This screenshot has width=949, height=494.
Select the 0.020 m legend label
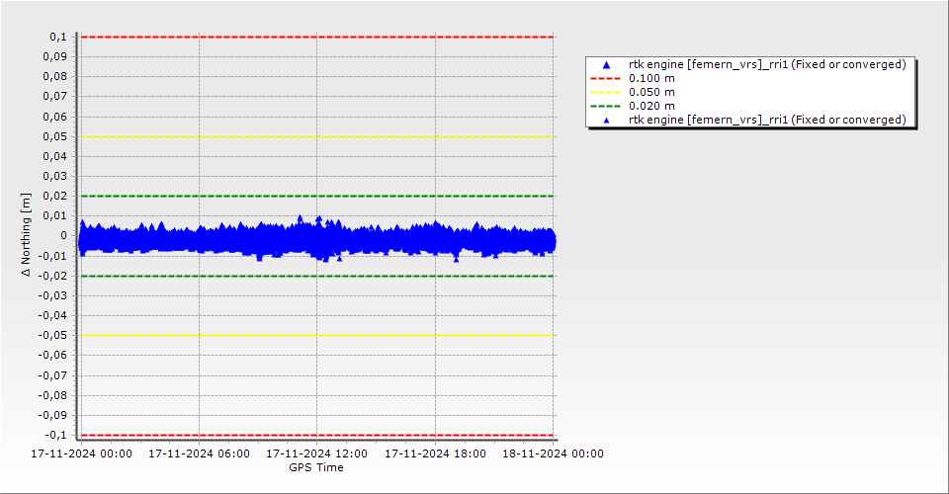click(652, 106)
